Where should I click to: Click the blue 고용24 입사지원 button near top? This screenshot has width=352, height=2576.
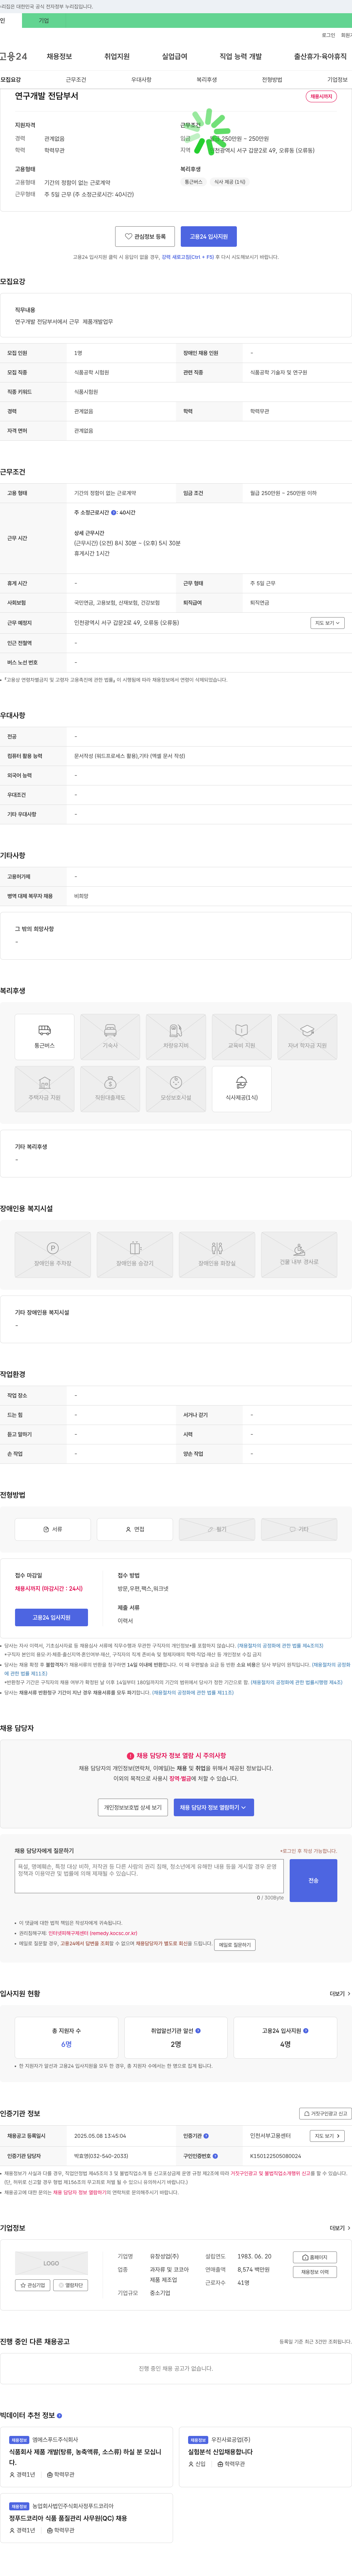click(209, 236)
